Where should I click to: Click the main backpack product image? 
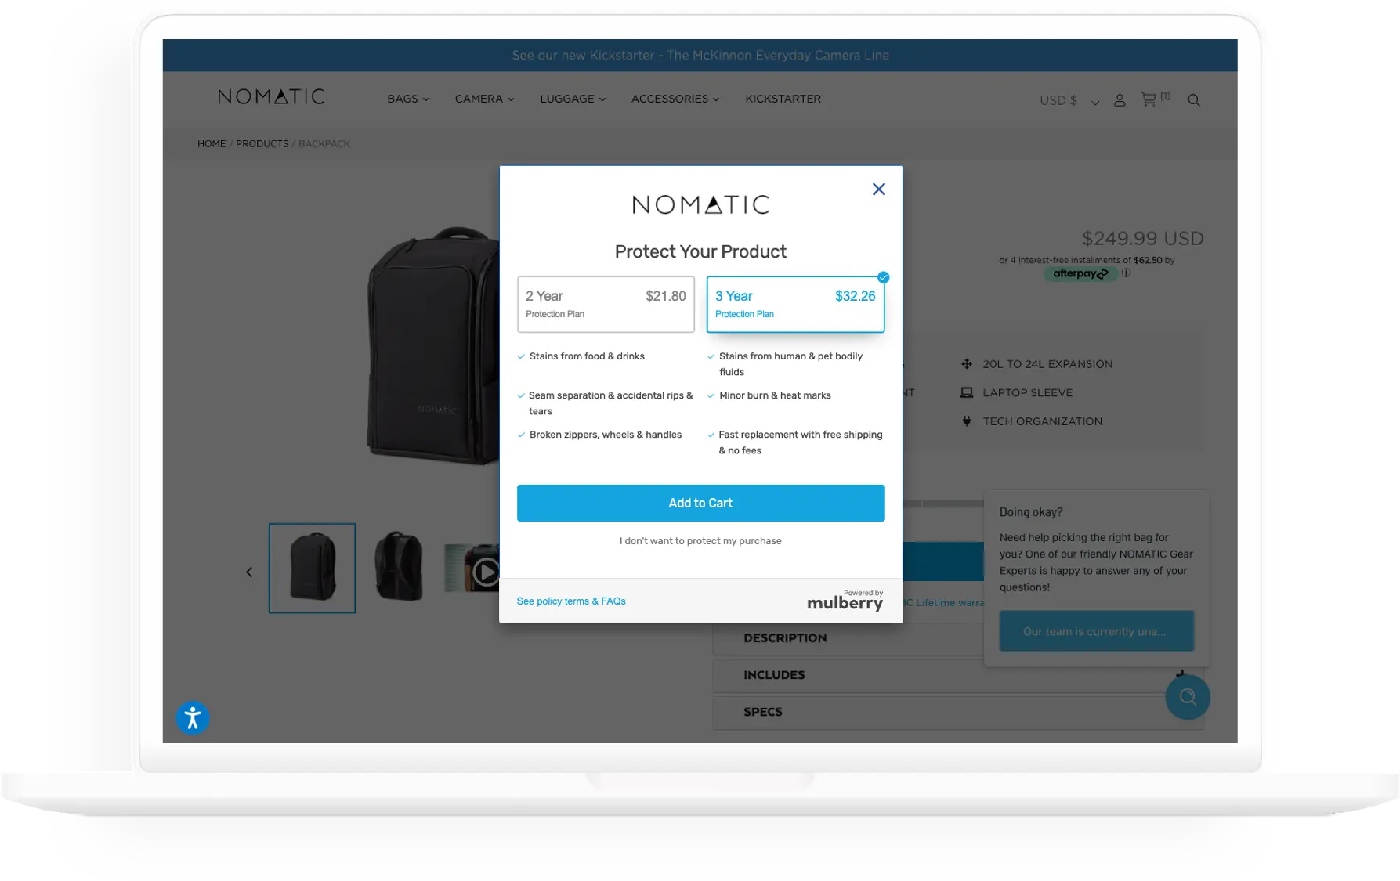tap(433, 346)
